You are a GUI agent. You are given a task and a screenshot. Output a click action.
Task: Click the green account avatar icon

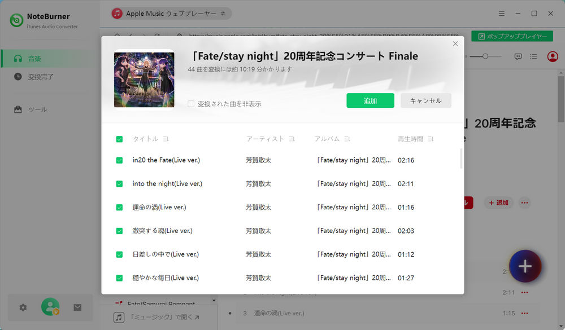point(50,307)
